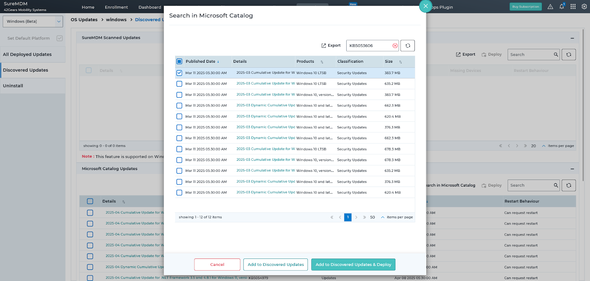Open the Windows (Beta) platform dropdown
590x281 pixels.
pyautogui.click(x=32, y=21)
